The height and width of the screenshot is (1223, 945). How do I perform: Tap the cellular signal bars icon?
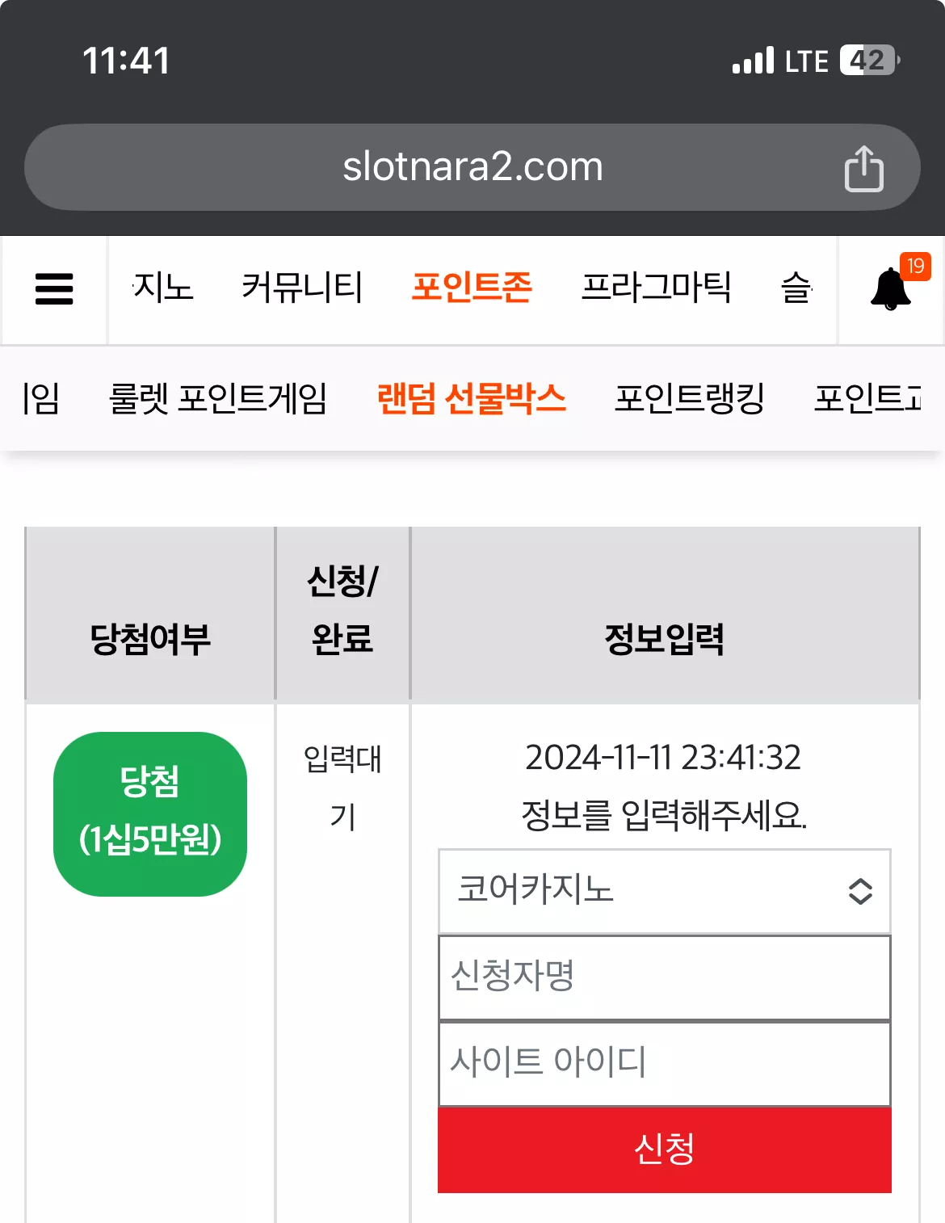[x=753, y=61]
